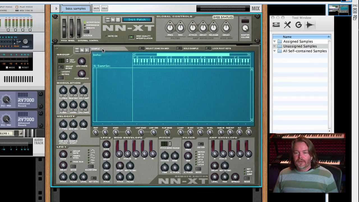Click the Mod Envelope A fader

(119, 153)
